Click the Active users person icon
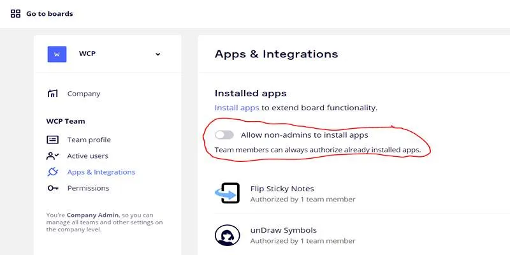 [x=52, y=156]
